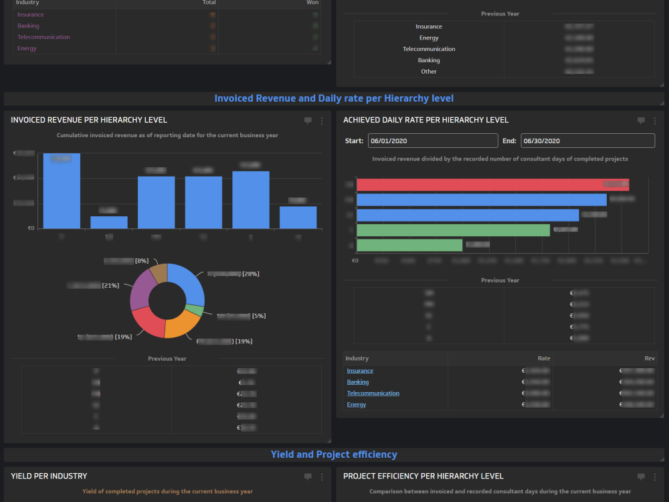Toggle Insurance in the top-left industry legend
669x502 pixels.
pos(31,14)
